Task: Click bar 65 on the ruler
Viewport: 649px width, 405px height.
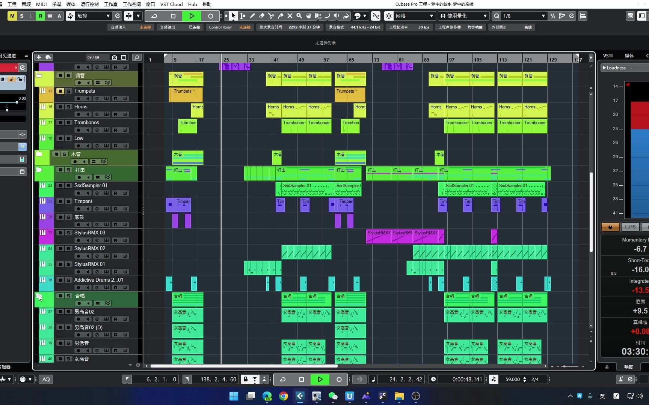Action: [x=351, y=59]
